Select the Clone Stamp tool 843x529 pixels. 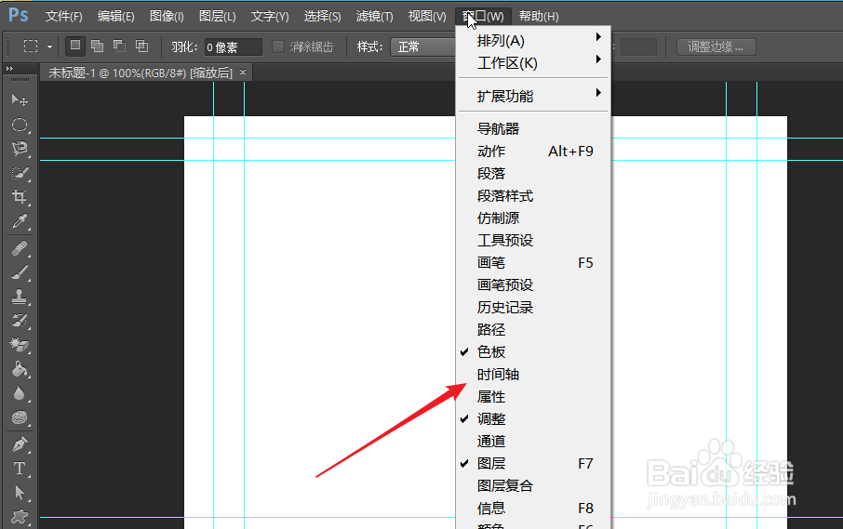[x=20, y=297]
